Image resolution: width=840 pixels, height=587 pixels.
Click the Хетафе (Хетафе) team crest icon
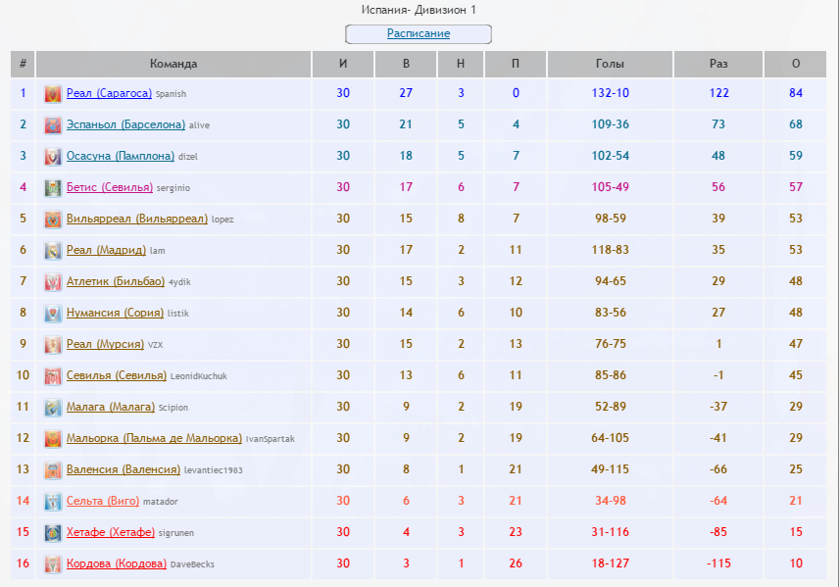click(x=53, y=533)
